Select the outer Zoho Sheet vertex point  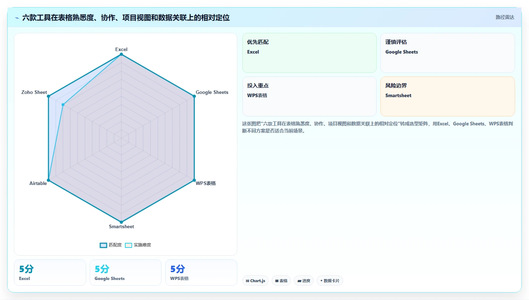click(48, 96)
